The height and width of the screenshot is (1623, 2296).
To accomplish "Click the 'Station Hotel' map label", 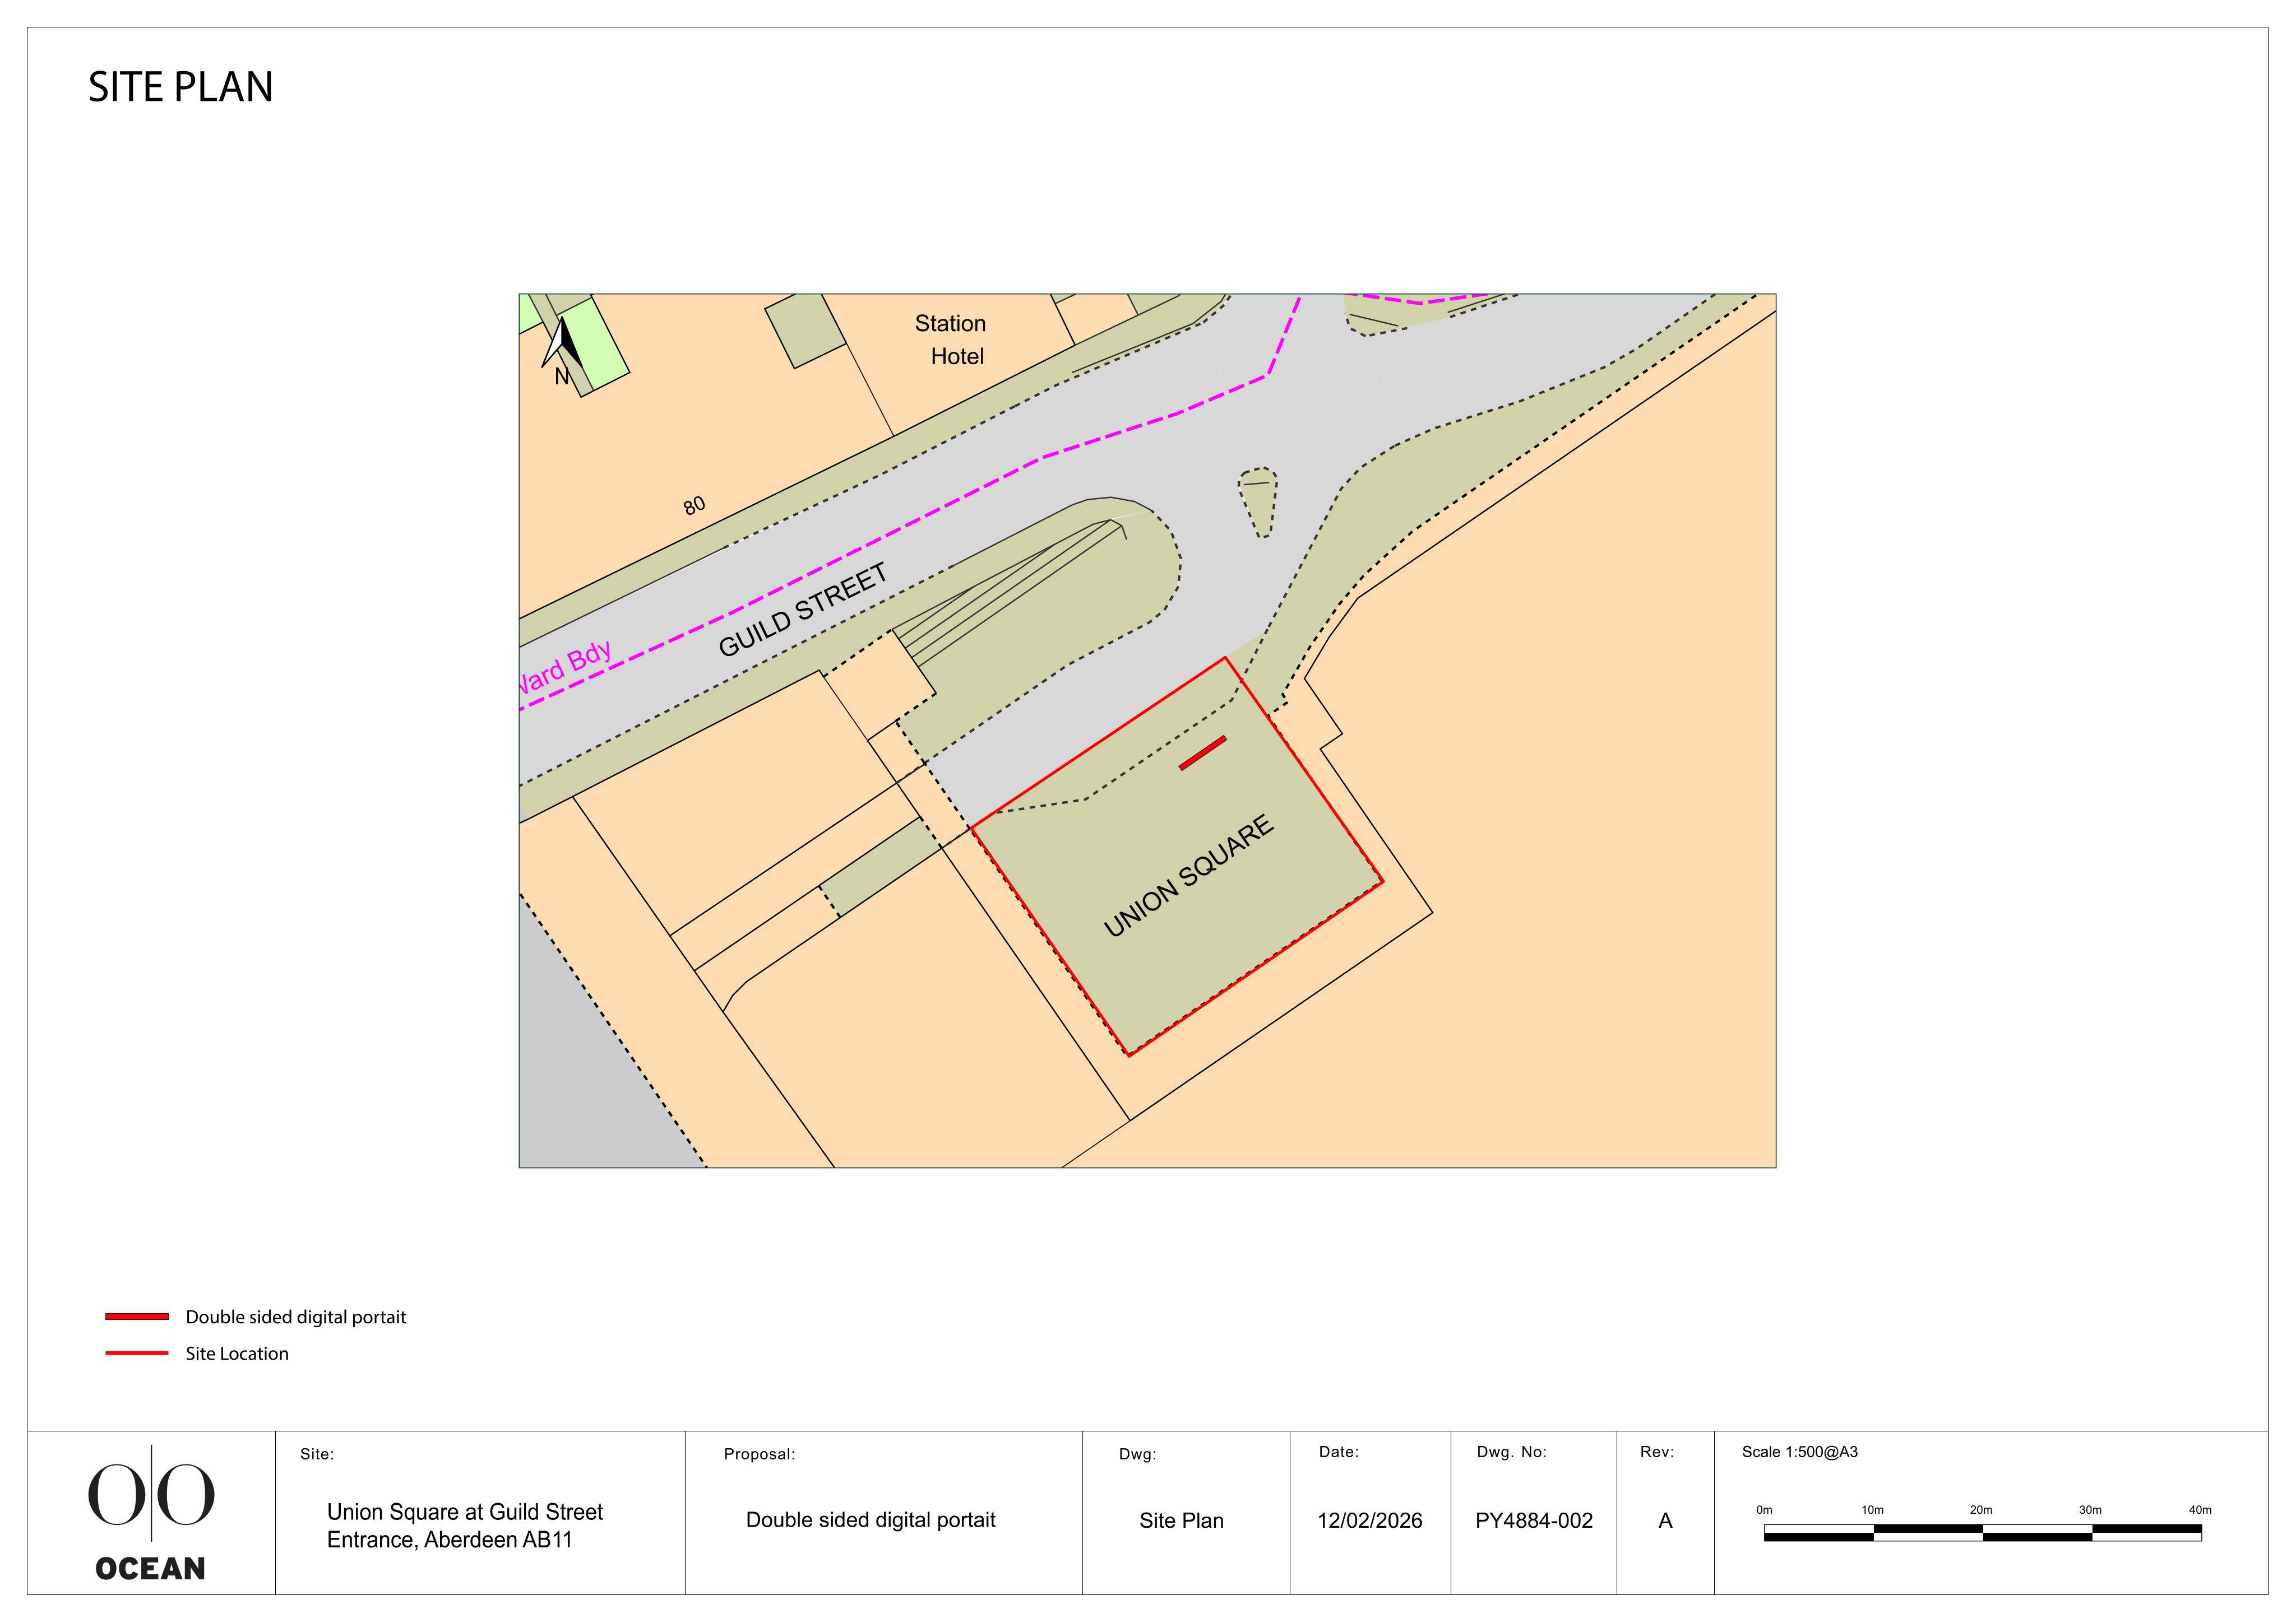I will tap(951, 340).
